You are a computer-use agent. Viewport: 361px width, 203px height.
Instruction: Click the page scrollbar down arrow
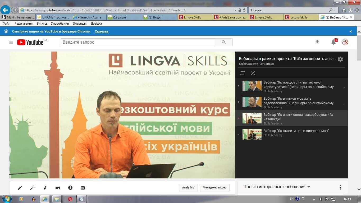[x=359, y=189]
